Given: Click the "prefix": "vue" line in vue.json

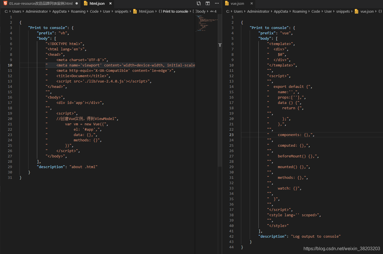Looking at the screenshot, I should click(276, 33).
